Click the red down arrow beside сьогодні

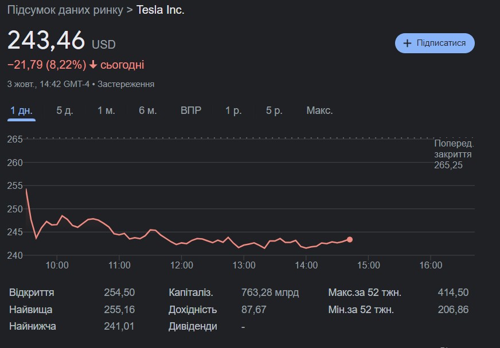93,65
